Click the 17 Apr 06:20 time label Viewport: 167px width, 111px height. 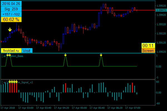tap(115, 108)
